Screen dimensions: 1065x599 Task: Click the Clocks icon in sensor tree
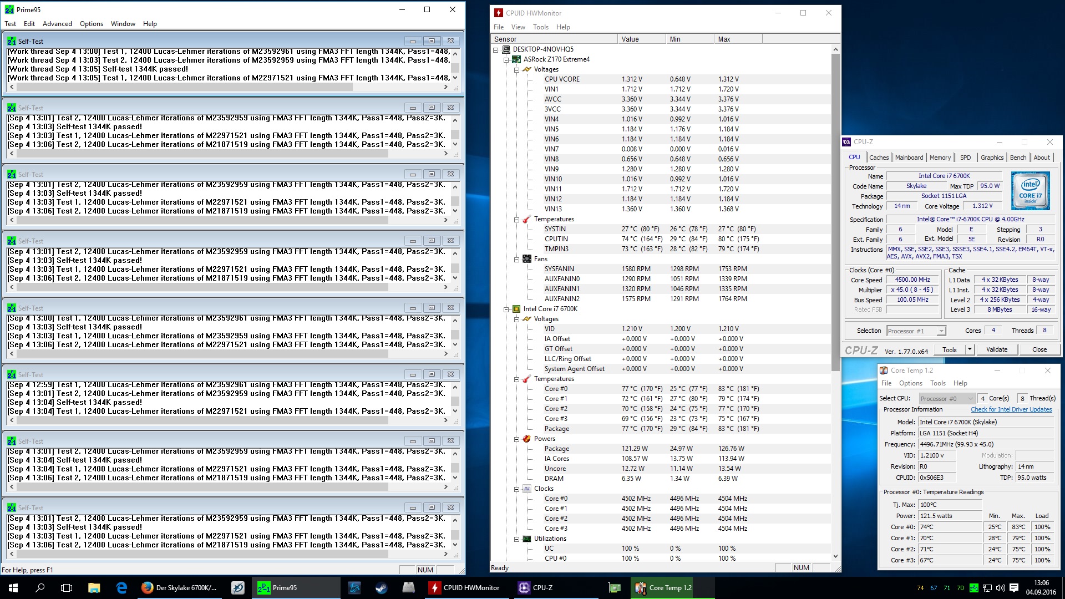526,489
